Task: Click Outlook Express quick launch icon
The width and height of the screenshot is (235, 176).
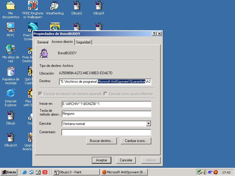Action: pos(31,172)
